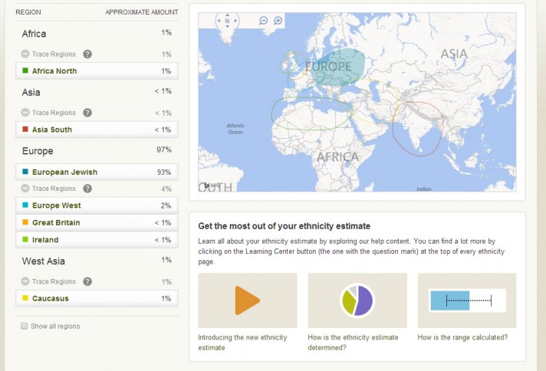The image size is (546, 371).
Task: Click help icon beside Asia Trace Regions
Action: click(87, 113)
